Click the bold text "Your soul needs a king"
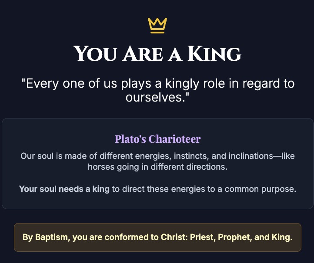314x263 pixels. point(64,189)
